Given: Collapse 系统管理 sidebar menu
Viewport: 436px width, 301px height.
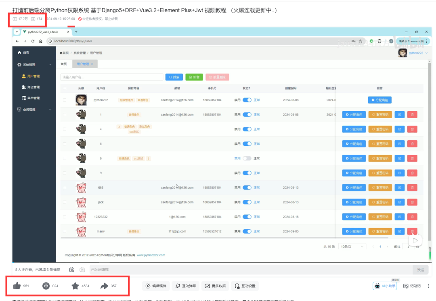Looking at the screenshot, I should coord(34,64).
